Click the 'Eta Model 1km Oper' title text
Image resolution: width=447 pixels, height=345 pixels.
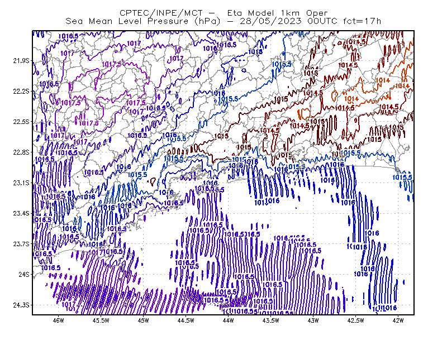[277, 13]
